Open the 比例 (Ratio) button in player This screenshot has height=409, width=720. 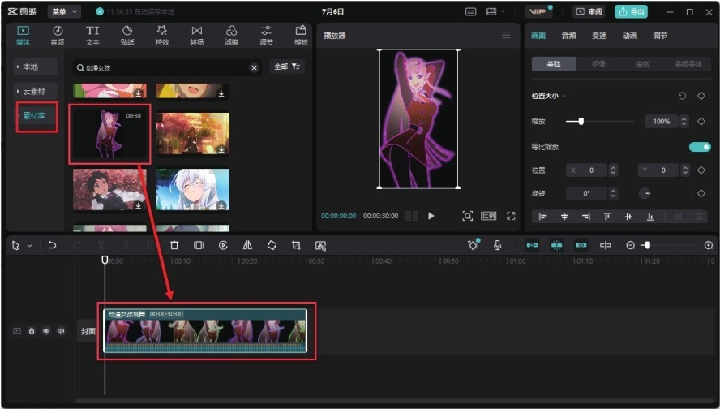(x=489, y=216)
